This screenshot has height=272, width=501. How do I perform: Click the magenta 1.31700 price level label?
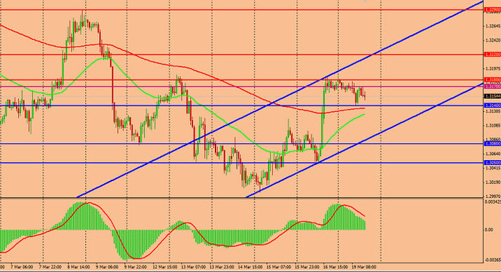coord(493,87)
